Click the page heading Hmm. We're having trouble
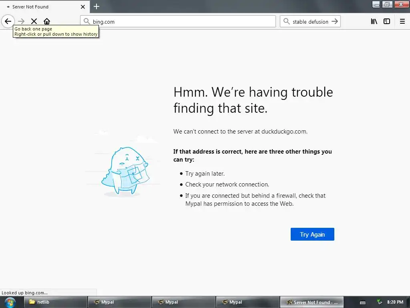 pos(253,100)
